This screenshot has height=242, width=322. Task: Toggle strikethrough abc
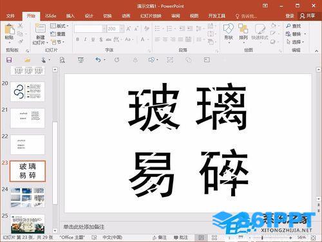tap(109, 39)
